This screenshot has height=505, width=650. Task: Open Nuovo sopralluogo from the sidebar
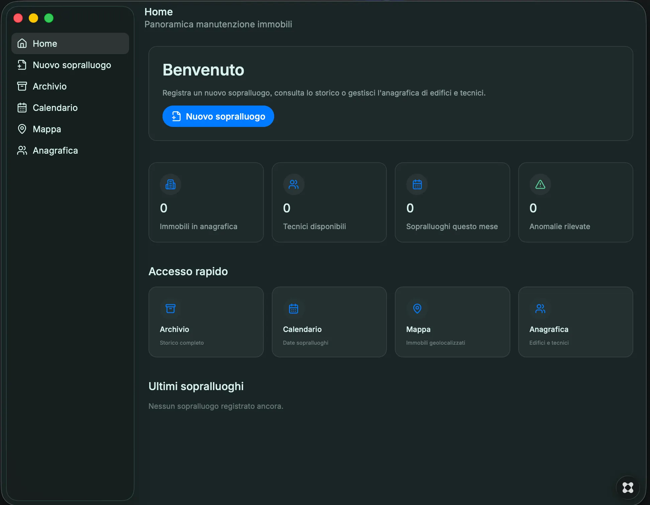(x=70, y=65)
